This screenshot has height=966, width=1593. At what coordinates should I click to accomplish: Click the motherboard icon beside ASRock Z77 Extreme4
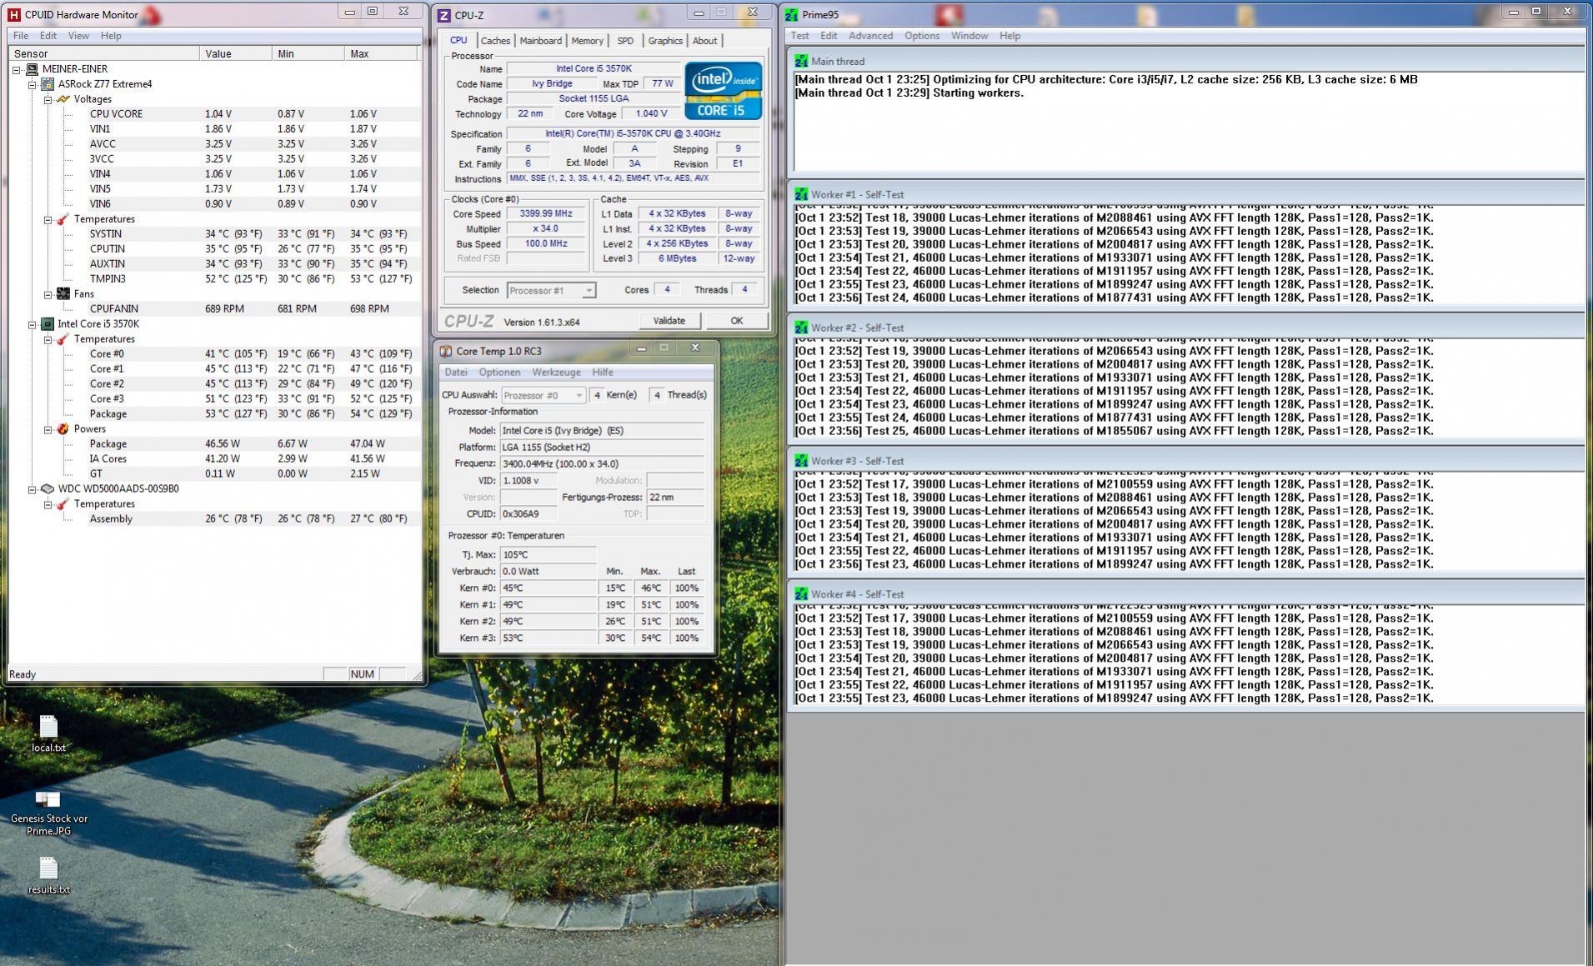pos(48,84)
